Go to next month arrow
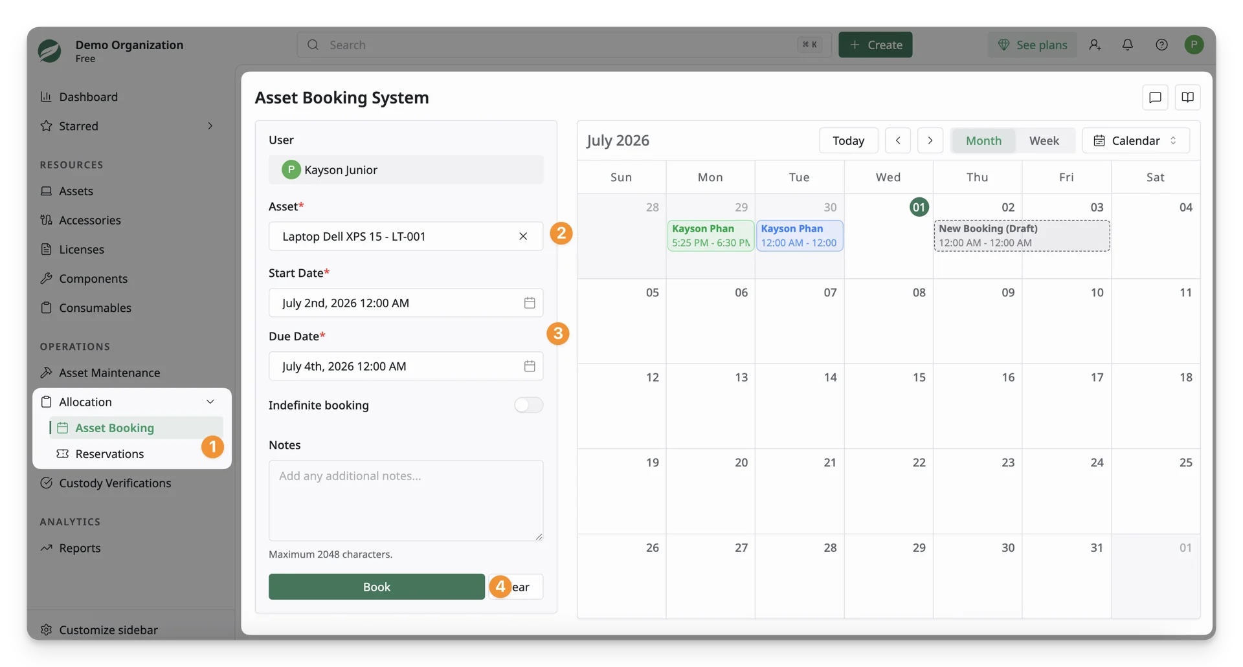 [930, 140]
